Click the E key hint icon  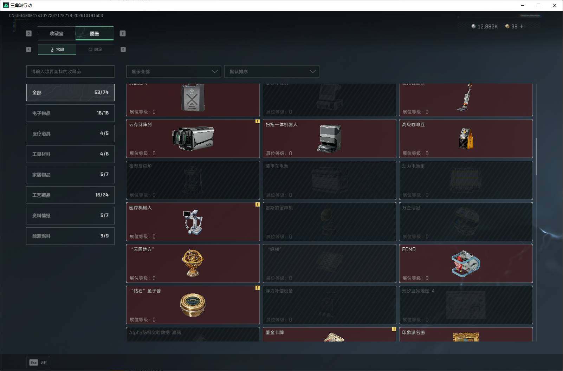[123, 33]
